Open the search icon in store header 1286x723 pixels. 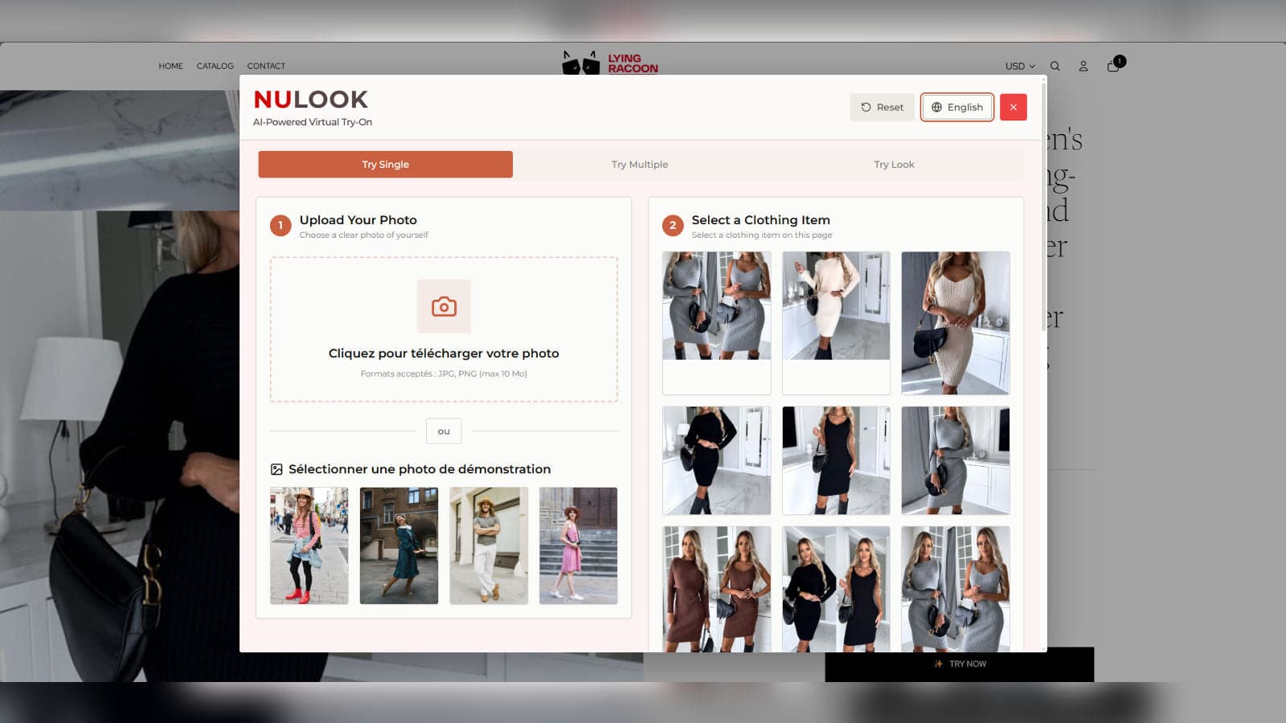(x=1055, y=66)
